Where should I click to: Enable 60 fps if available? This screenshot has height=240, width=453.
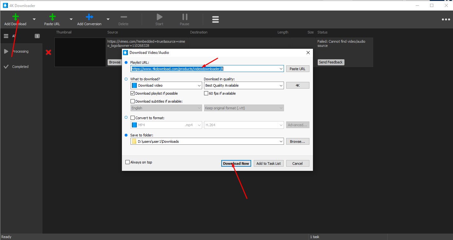click(206, 93)
